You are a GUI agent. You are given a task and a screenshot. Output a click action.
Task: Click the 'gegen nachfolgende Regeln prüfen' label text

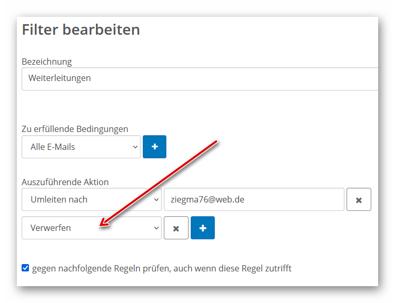(161, 268)
